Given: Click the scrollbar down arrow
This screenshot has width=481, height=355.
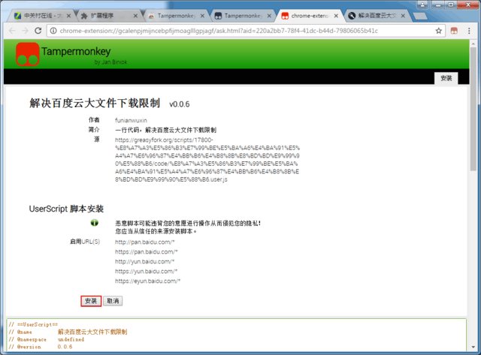Looking at the screenshot, I should pyautogui.click(x=473, y=347).
